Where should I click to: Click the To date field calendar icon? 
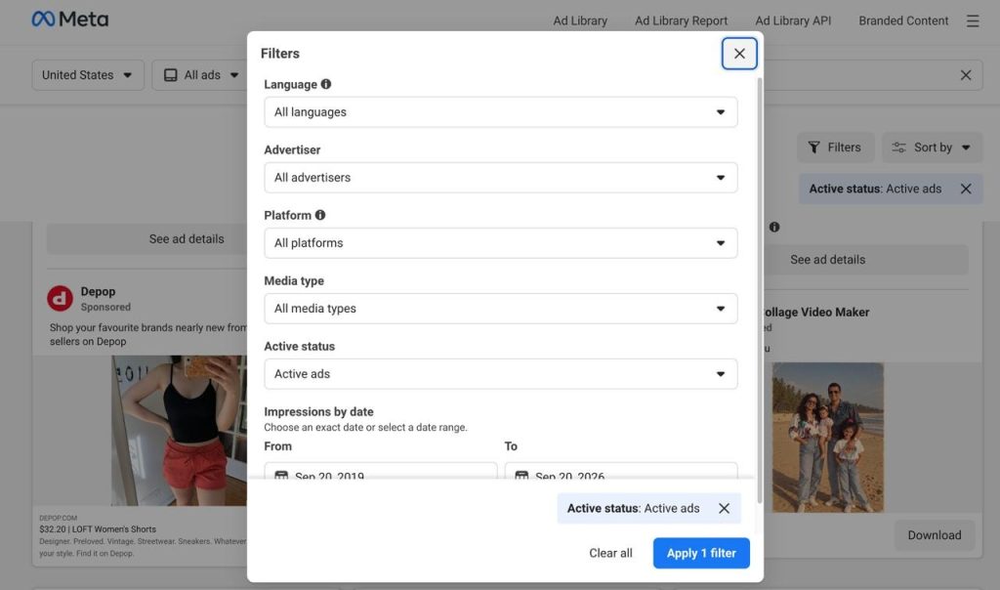(x=521, y=475)
